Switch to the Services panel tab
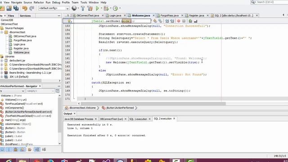Screen dimensions: 288x162 (25, 16)
